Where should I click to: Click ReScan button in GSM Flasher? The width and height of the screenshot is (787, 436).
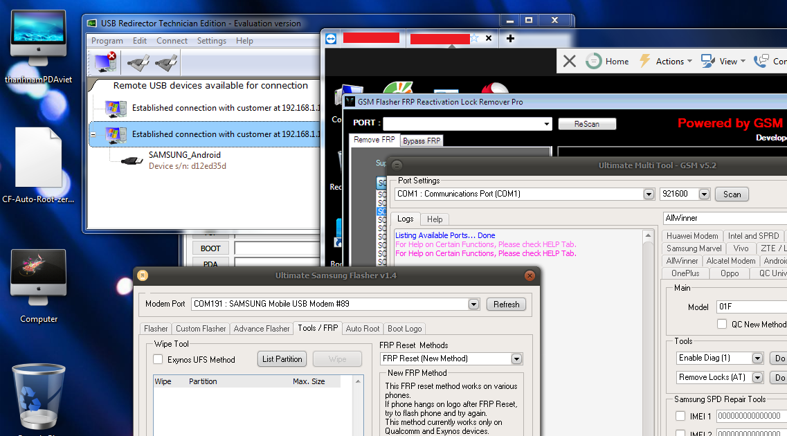point(587,124)
